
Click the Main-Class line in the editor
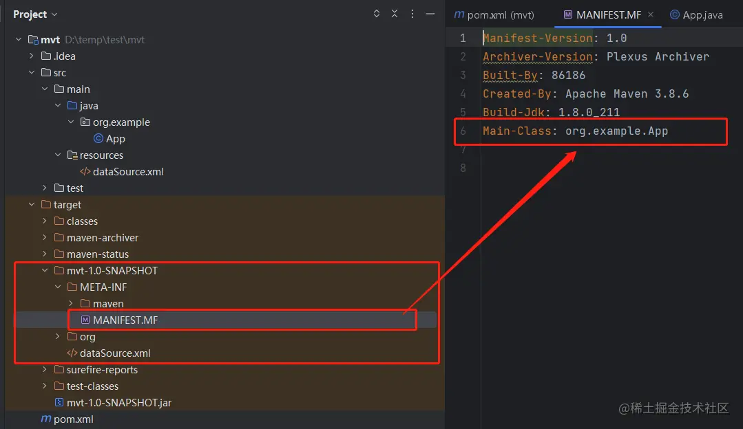coord(575,131)
